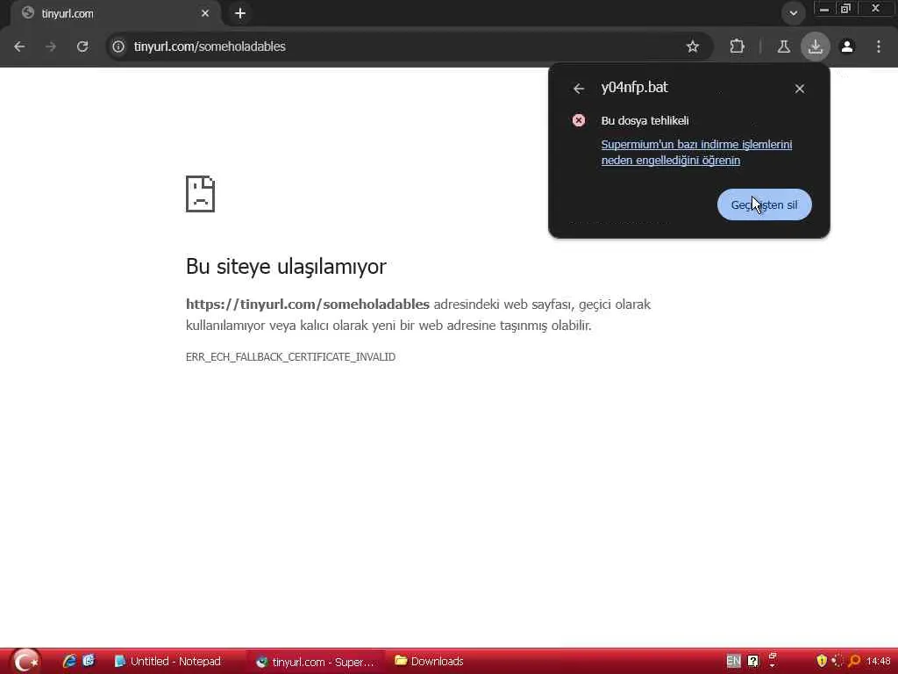This screenshot has width=898, height=674.
Task: Go back using the browser back arrow
Action: pyautogui.click(x=19, y=47)
